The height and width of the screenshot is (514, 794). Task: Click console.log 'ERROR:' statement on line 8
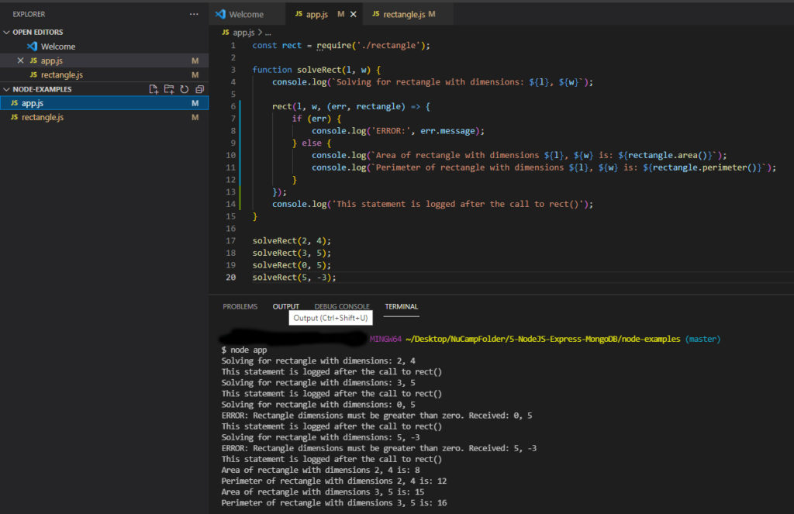point(398,131)
